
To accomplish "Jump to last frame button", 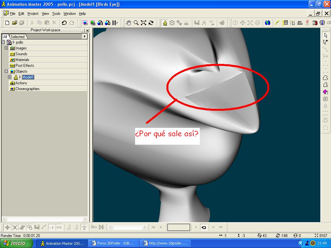I will coord(221,227).
